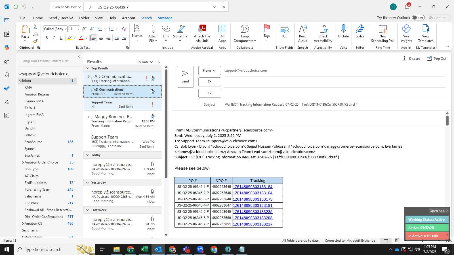Open the Names address book
The width and height of the screenshot is (454, 255).
pyautogui.click(x=137, y=28)
